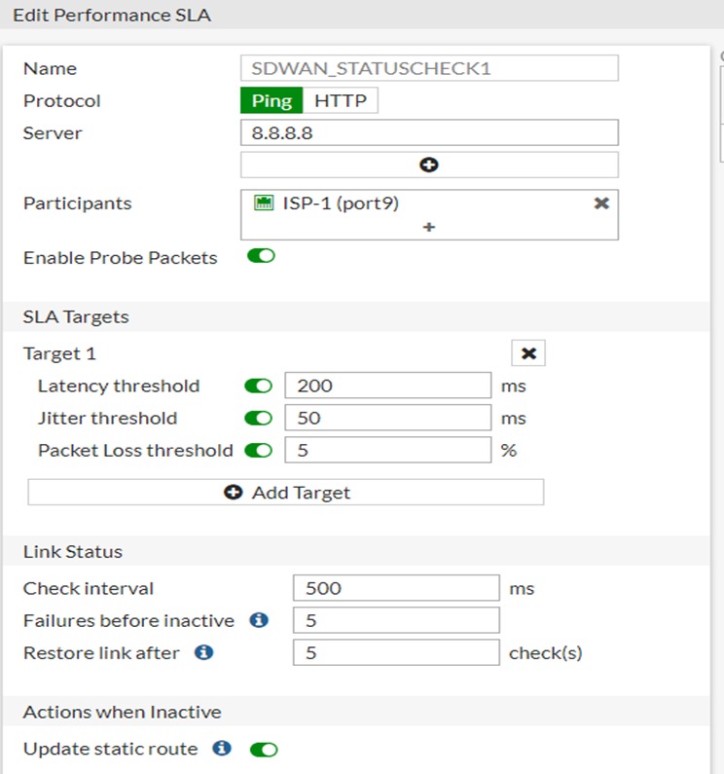Viewport: 724px width, 774px height.
Task: Click the SLA Targets section header
Action: (x=356, y=316)
